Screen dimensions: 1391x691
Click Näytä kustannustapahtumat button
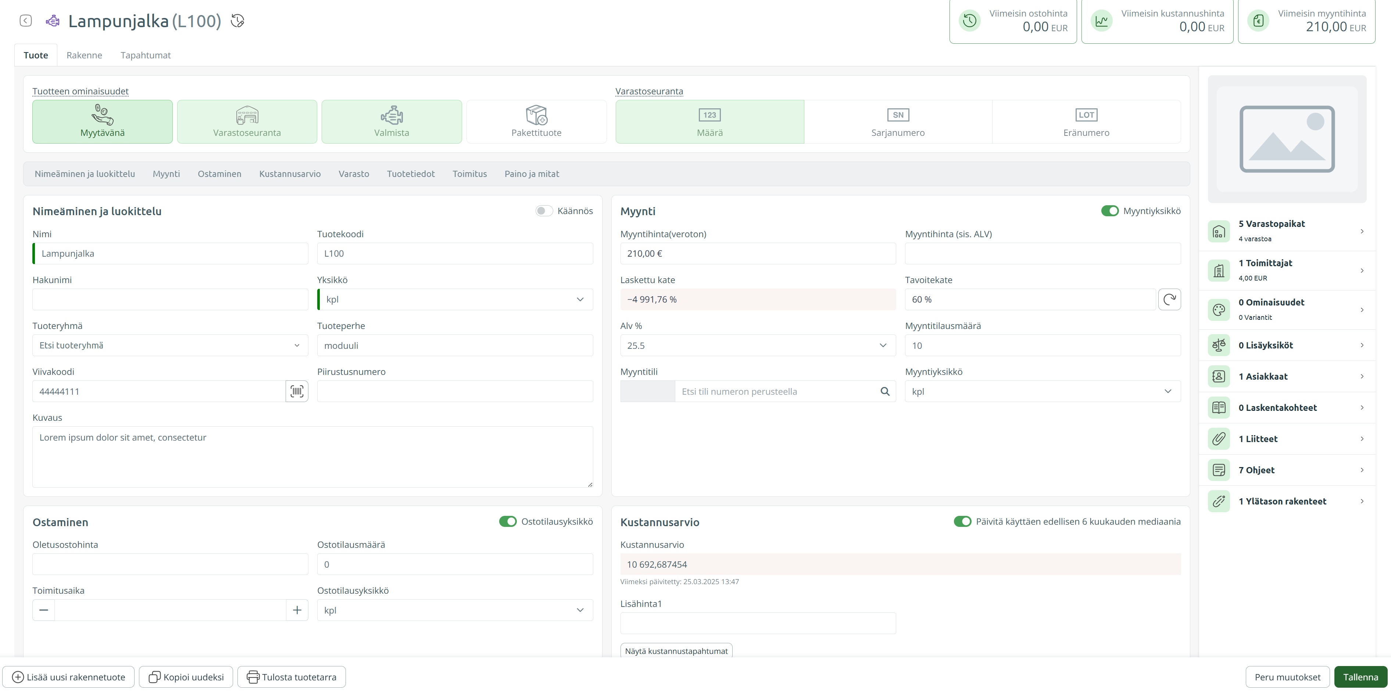pyautogui.click(x=677, y=651)
